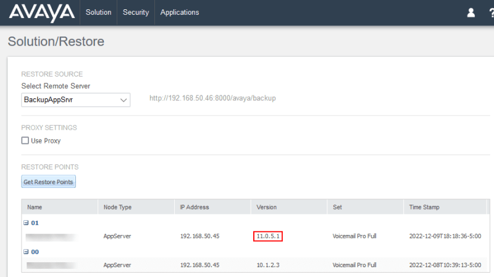Select version 10.1.2.3 cell

pyautogui.click(x=268, y=265)
